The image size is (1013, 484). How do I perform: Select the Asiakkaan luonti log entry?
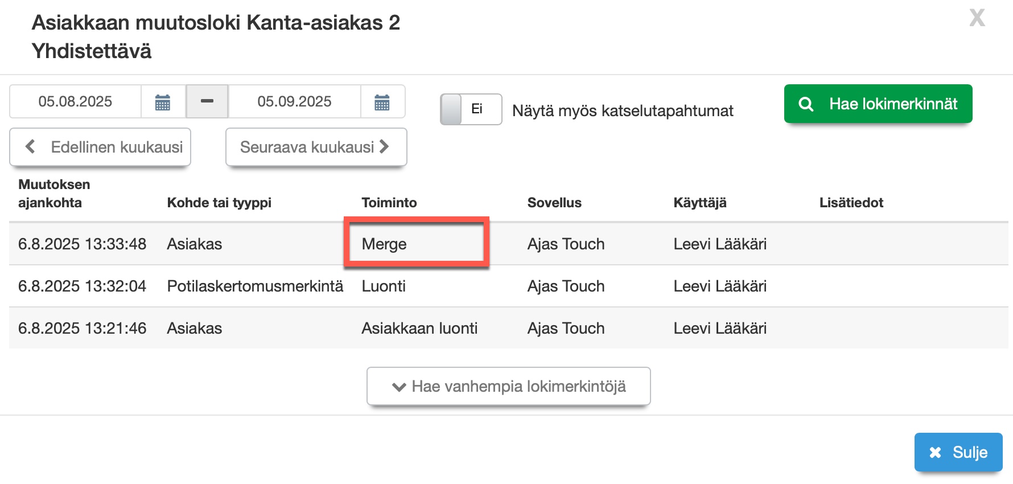tap(419, 328)
